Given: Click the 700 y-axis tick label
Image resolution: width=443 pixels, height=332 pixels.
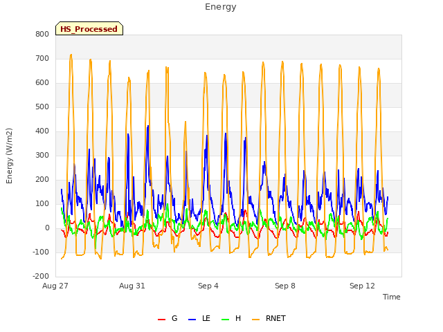Looking at the screenshot, I should [42, 58].
